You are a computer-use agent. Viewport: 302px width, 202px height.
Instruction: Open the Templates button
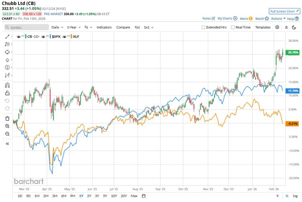click(263, 27)
